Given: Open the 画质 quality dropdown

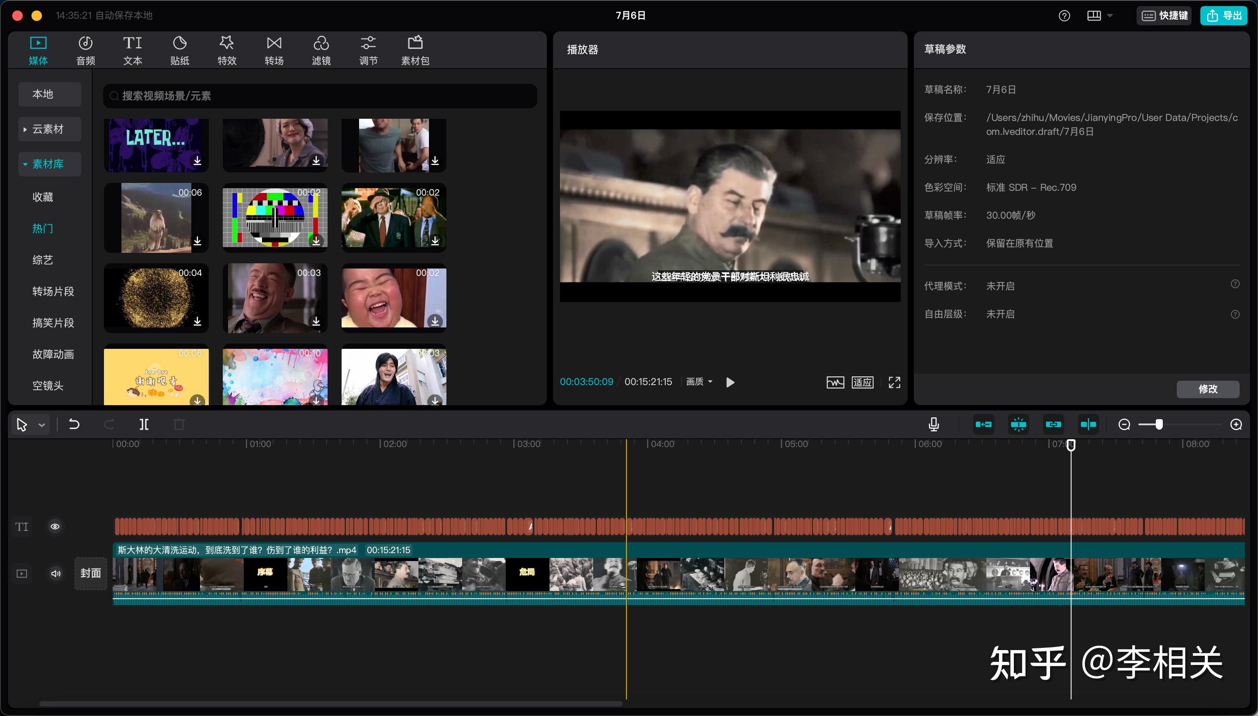Looking at the screenshot, I should click(x=699, y=382).
